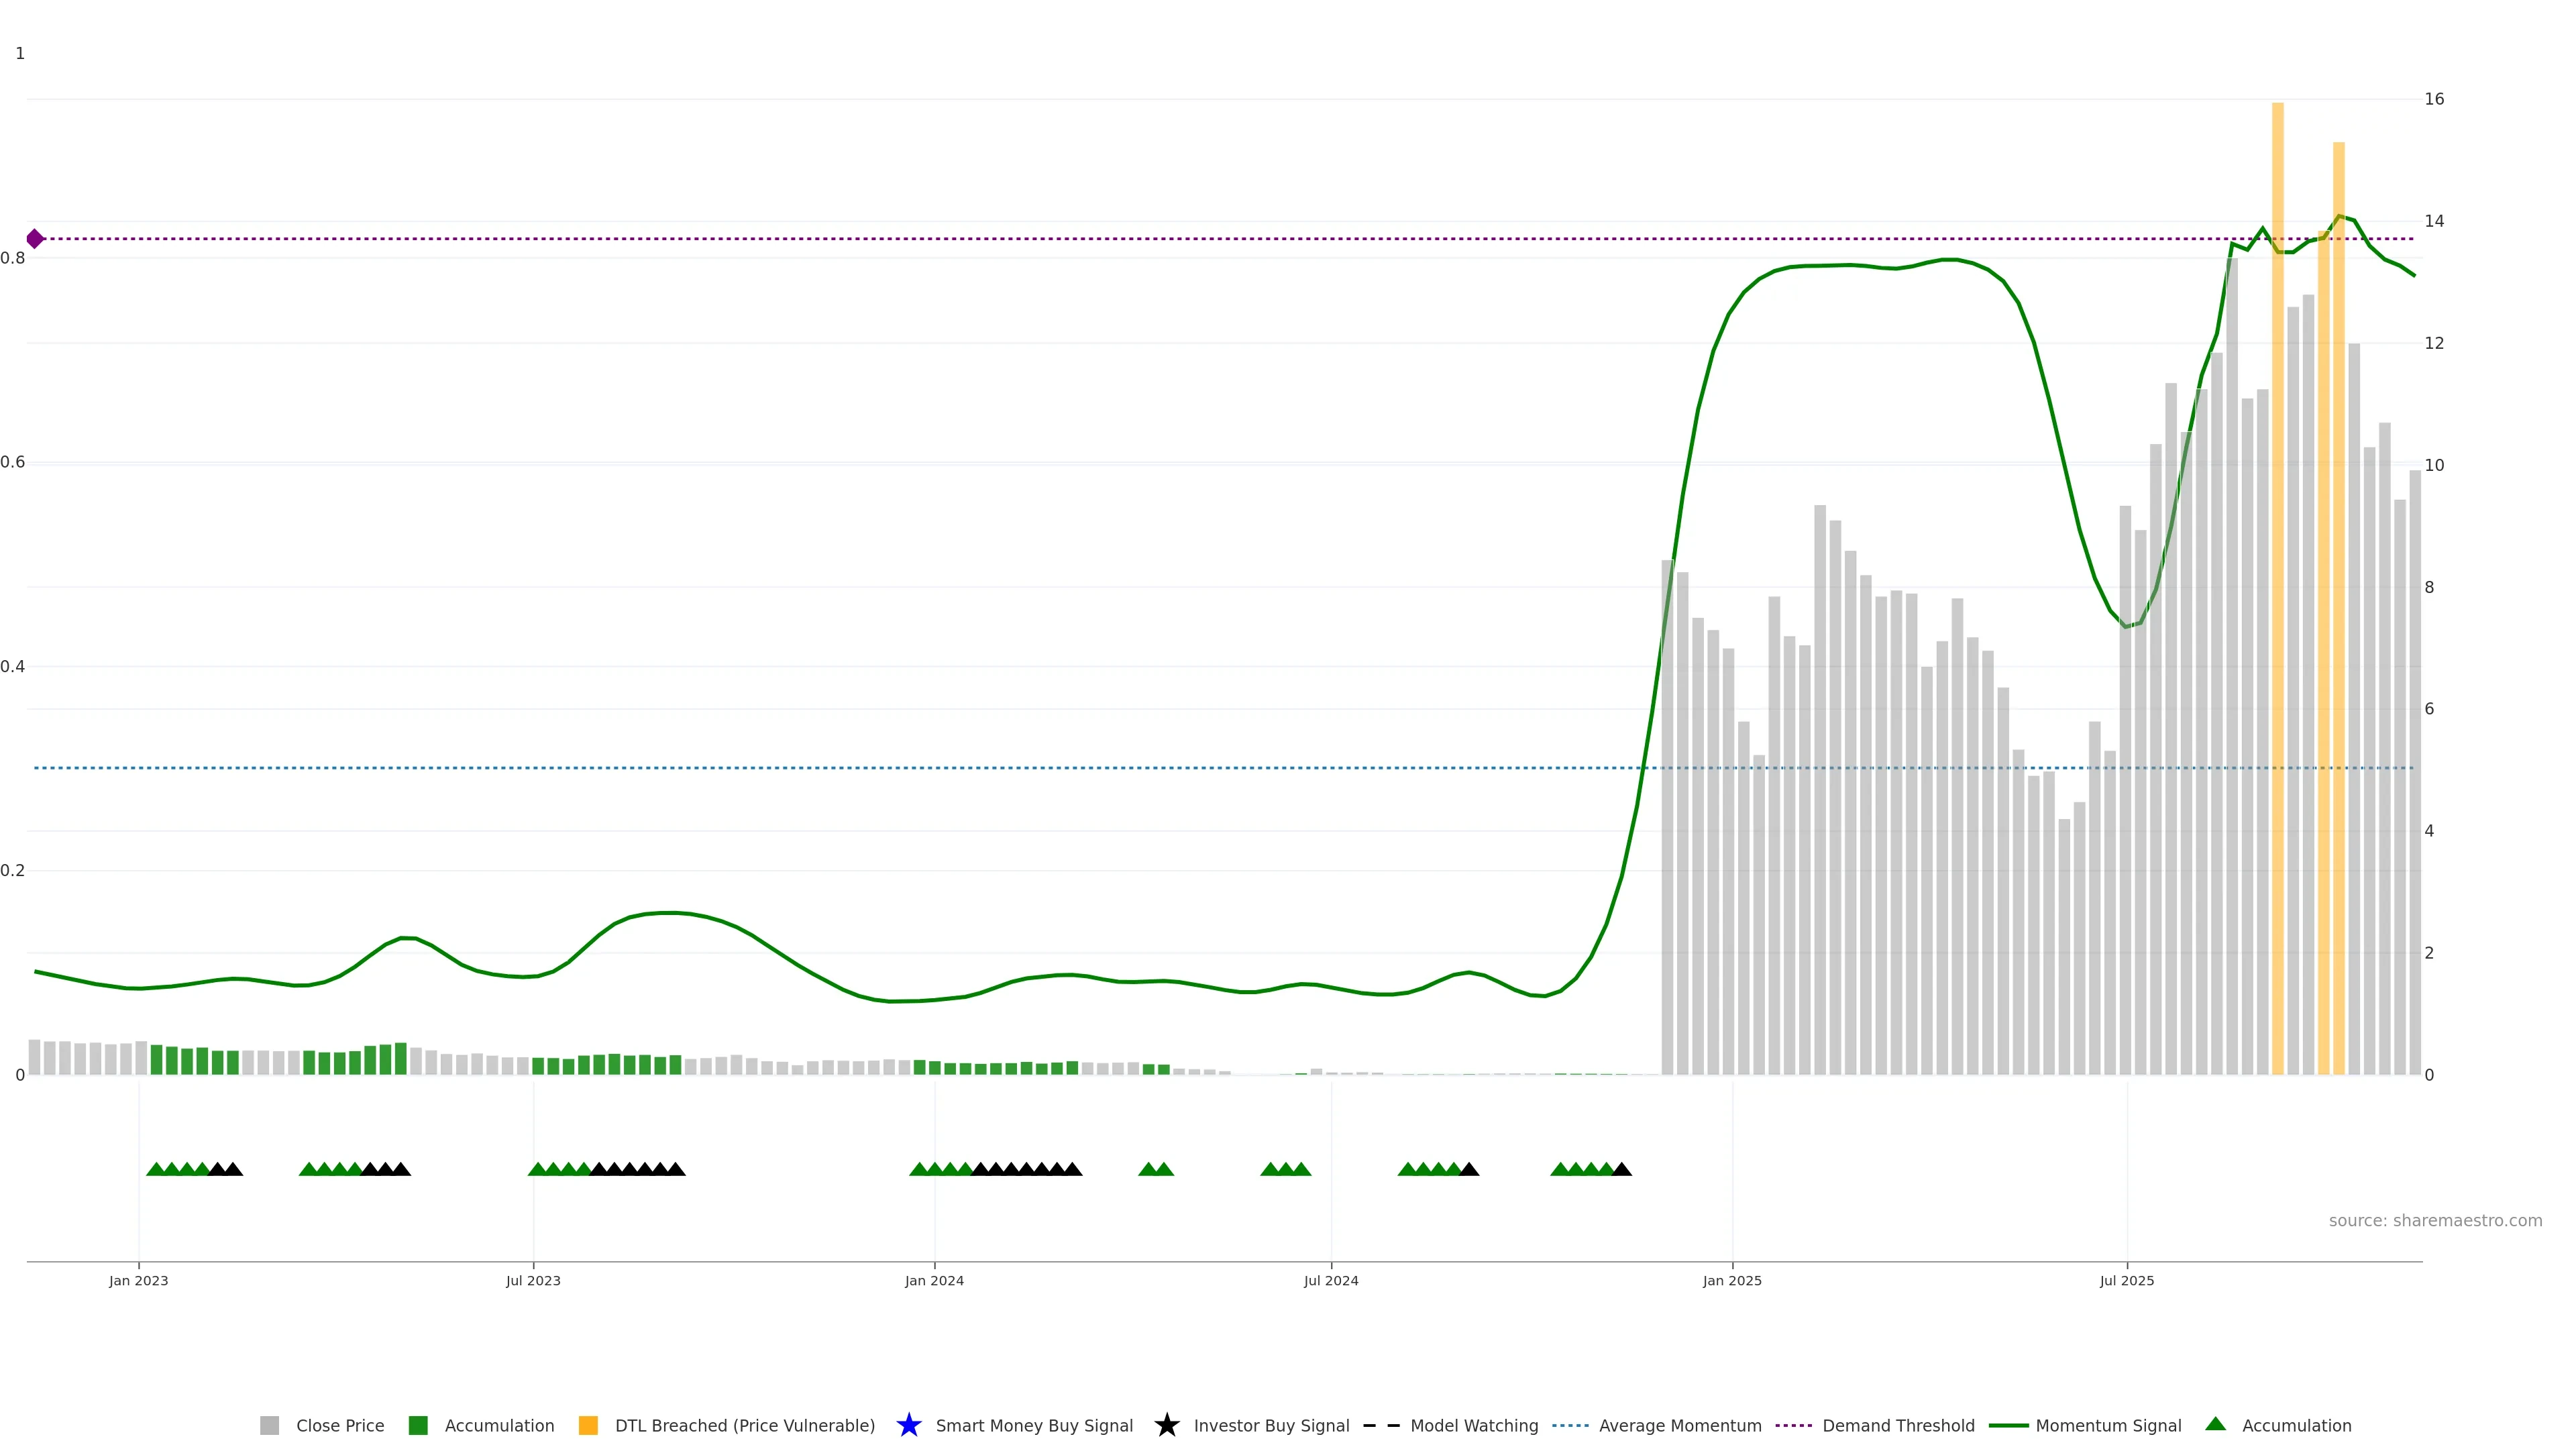Viewport: 2576px width, 1449px height.
Task: Click the purple diamond Demand Threshold marker
Action: pyautogui.click(x=35, y=239)
